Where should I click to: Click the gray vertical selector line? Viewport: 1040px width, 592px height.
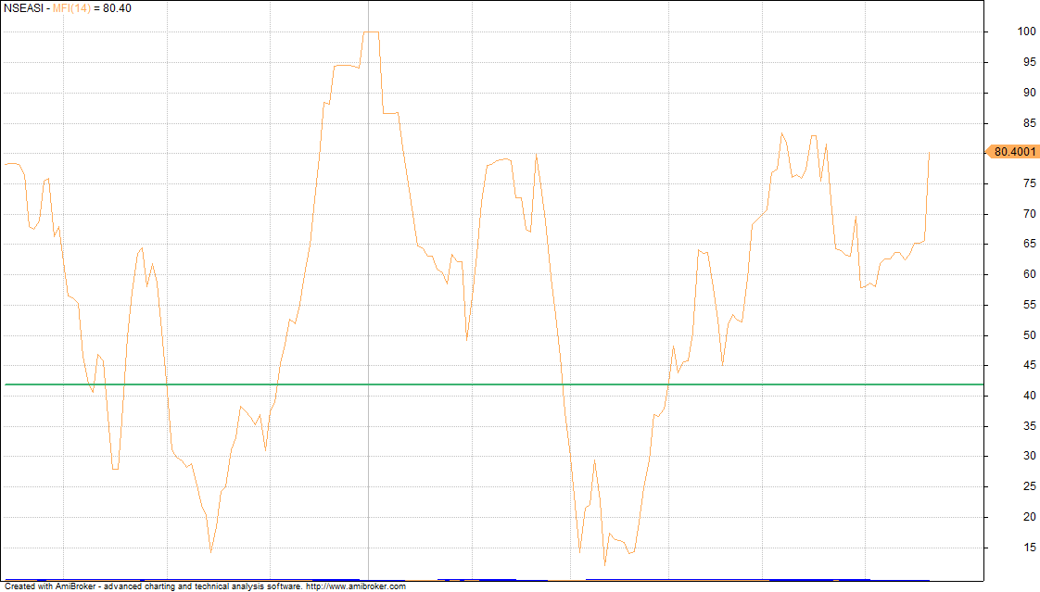tap(368, 290)
